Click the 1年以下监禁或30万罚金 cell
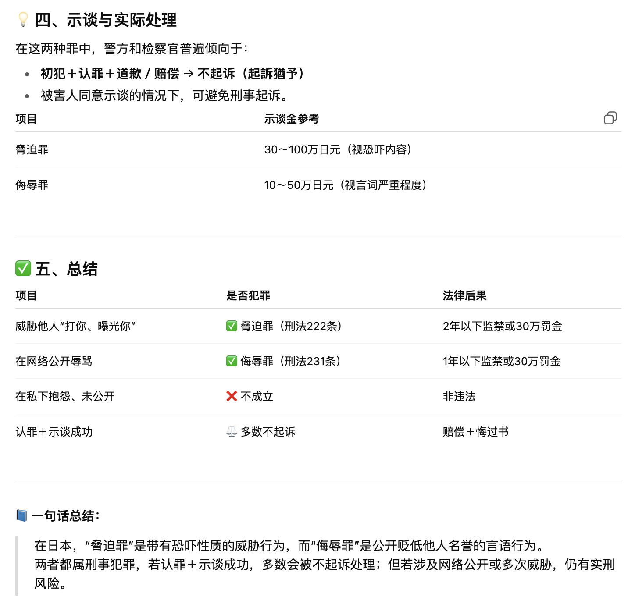 coord(501,361)
